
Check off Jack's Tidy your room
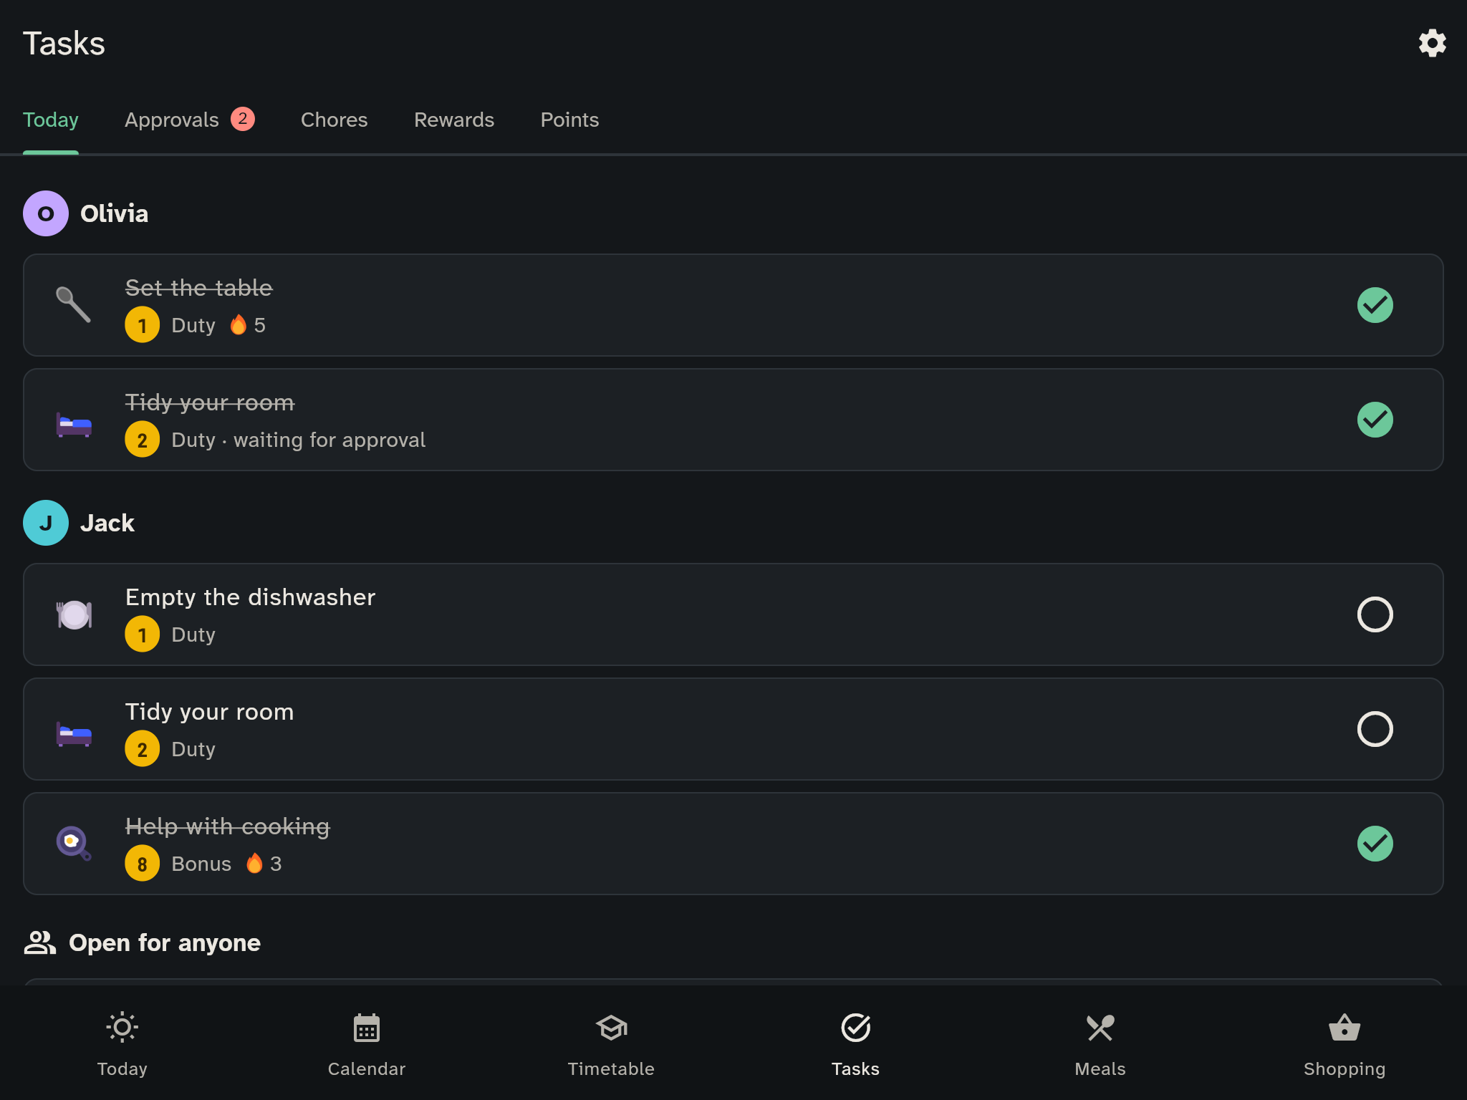click(x=1375, y=729)
